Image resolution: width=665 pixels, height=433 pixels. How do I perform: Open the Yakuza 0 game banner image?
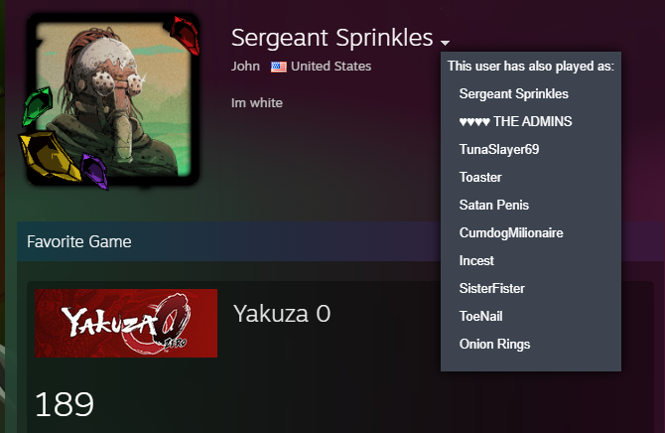pos(126,323)
